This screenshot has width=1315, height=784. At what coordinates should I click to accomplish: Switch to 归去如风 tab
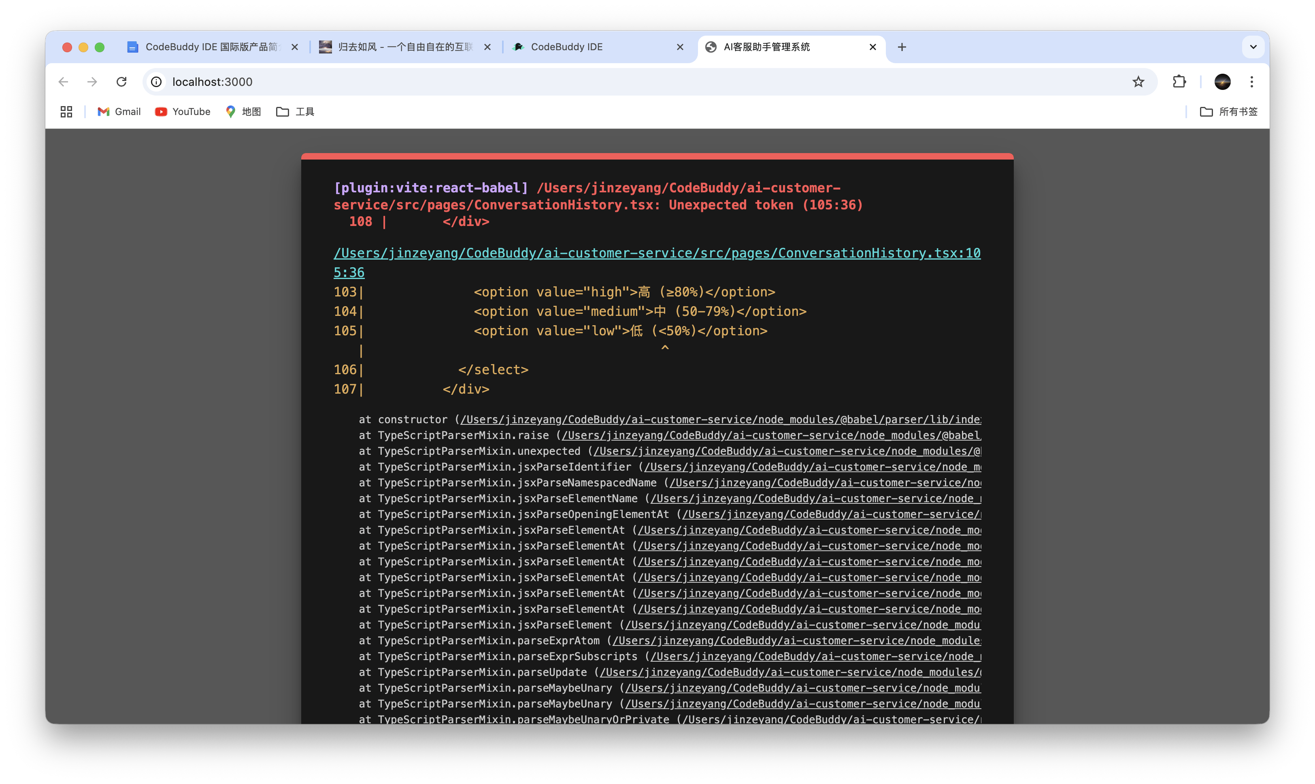tap(404, 47)
